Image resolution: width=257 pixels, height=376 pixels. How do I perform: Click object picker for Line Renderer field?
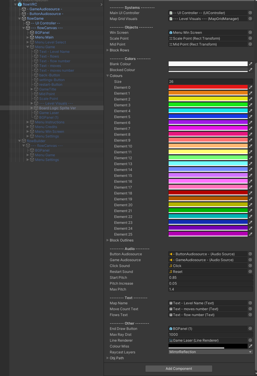(250, 340)
